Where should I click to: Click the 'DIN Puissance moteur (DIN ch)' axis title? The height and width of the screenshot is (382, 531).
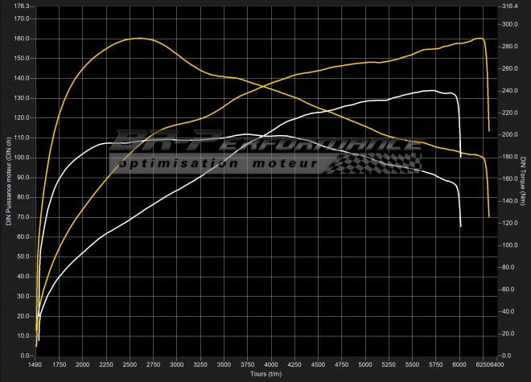pos(9,182)
